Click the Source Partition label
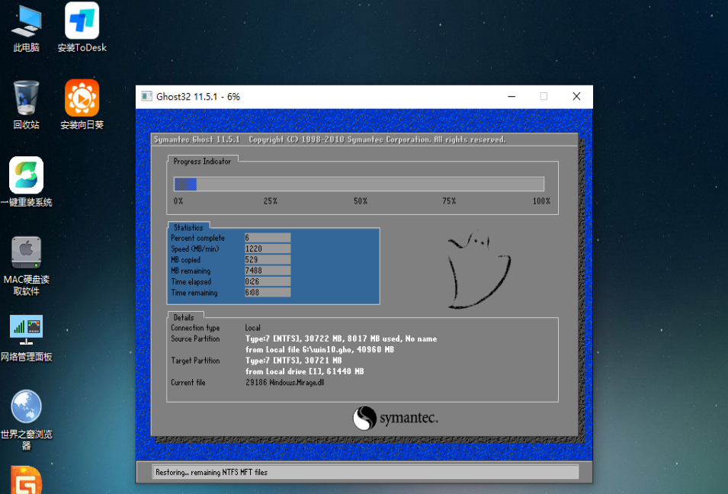728x494 pixels. coord(195,339)
